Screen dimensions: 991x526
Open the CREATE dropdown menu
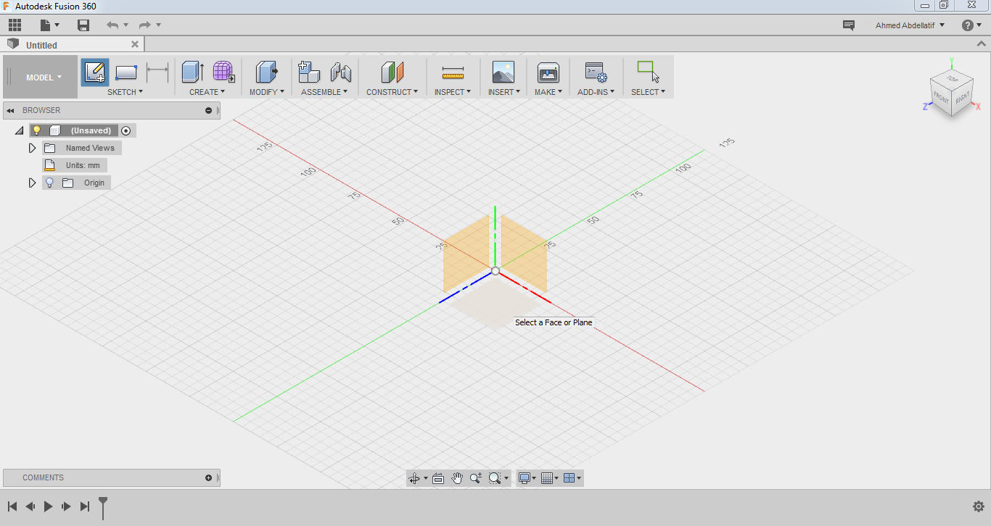click(207, 92)
